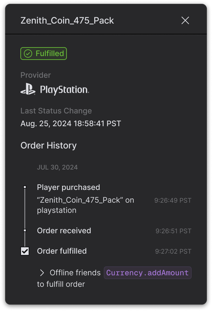The image size is (212, 311).
Task: Click the 9:26:51 PST received time
Action: pyautogui.click(x=173, y=231)
